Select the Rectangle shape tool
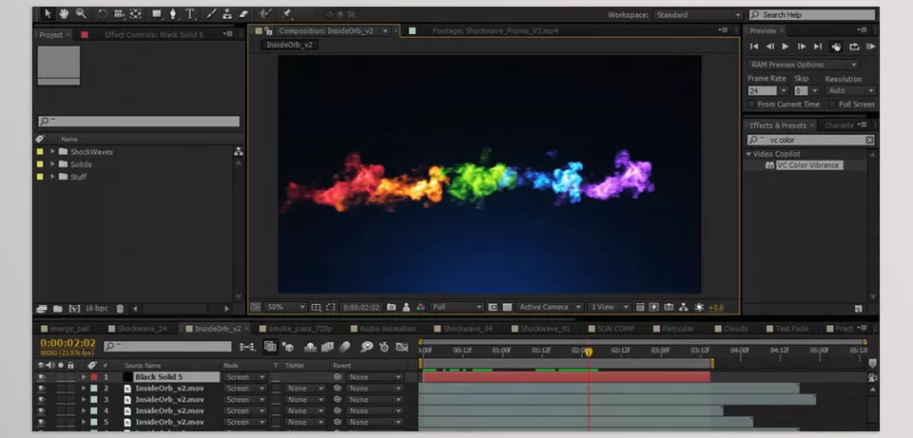 click(x=157, y=13)
